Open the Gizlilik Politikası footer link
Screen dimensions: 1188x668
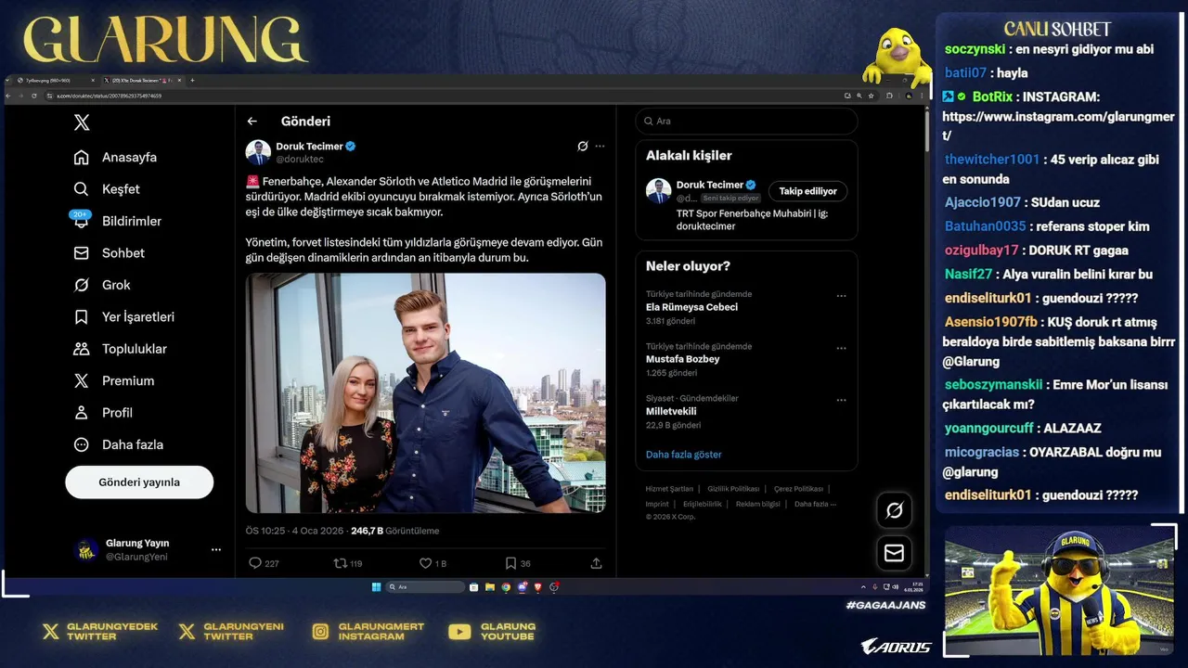(x=733, y=489)
